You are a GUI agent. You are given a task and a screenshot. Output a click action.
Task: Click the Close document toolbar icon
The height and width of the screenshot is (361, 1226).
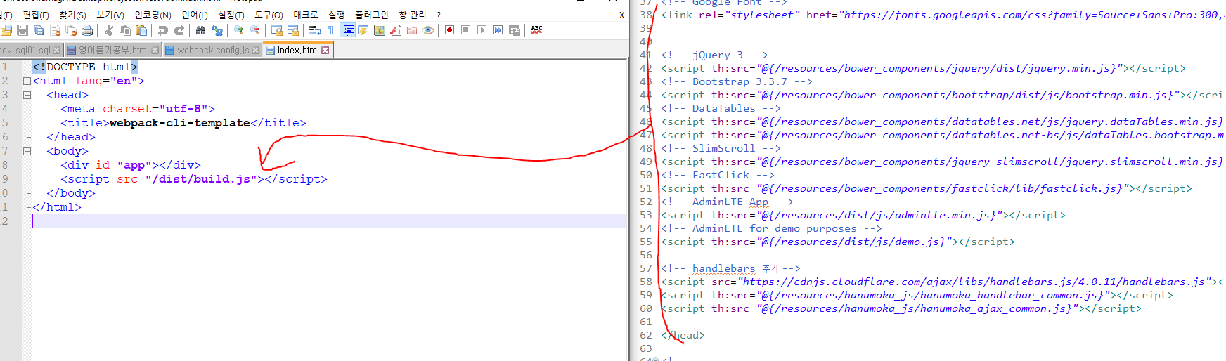(55, 30)
